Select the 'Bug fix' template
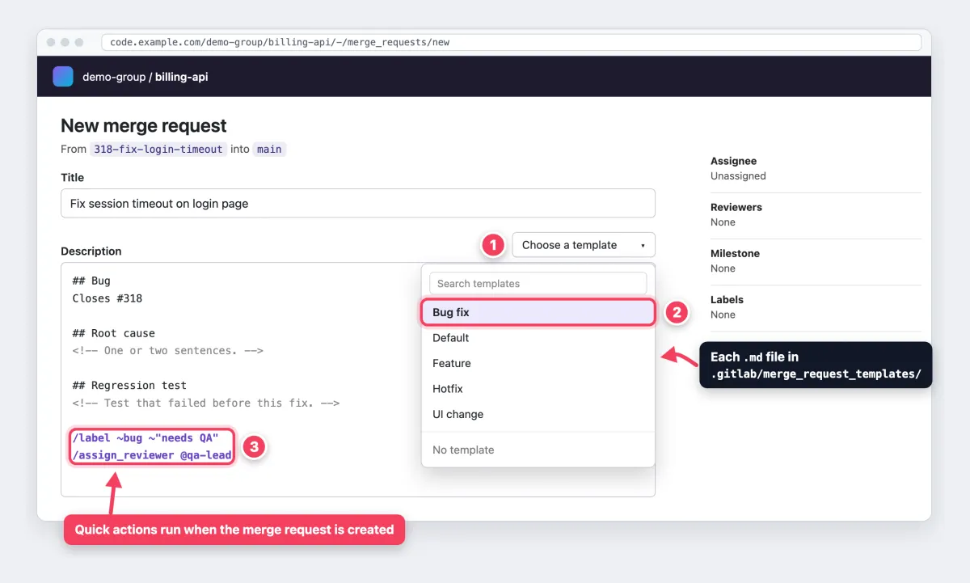Viewport: 970px width, 583px height. tap(538, 312)
